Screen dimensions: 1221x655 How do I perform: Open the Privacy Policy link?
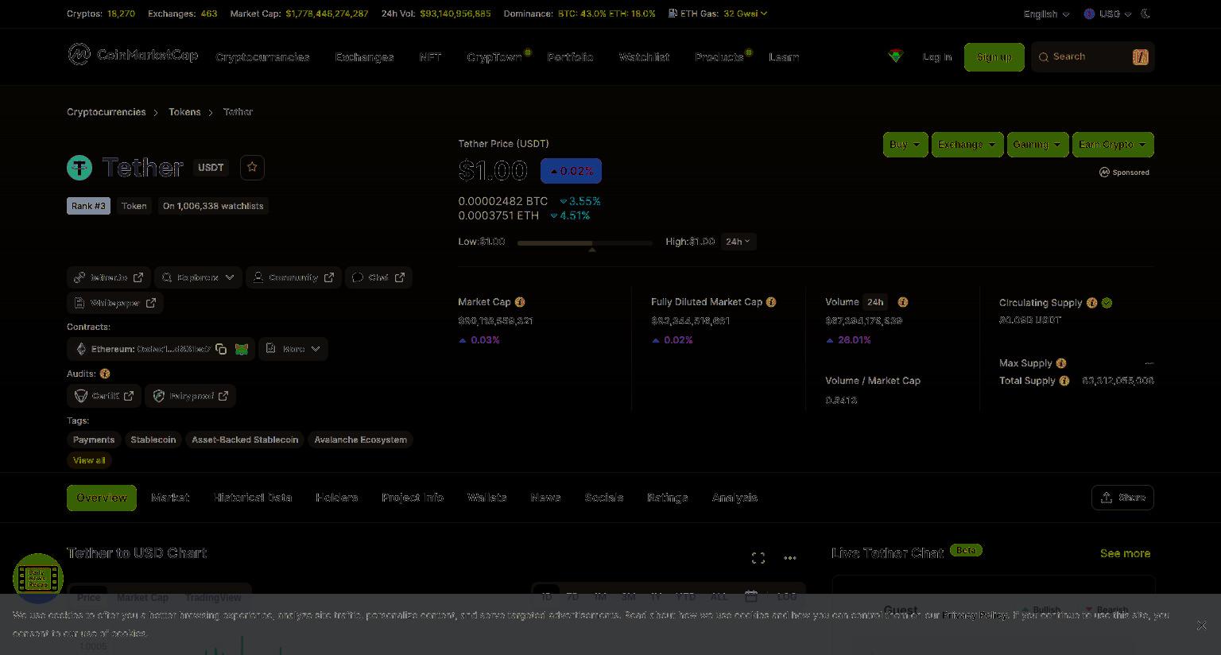(x=975, y=615)
